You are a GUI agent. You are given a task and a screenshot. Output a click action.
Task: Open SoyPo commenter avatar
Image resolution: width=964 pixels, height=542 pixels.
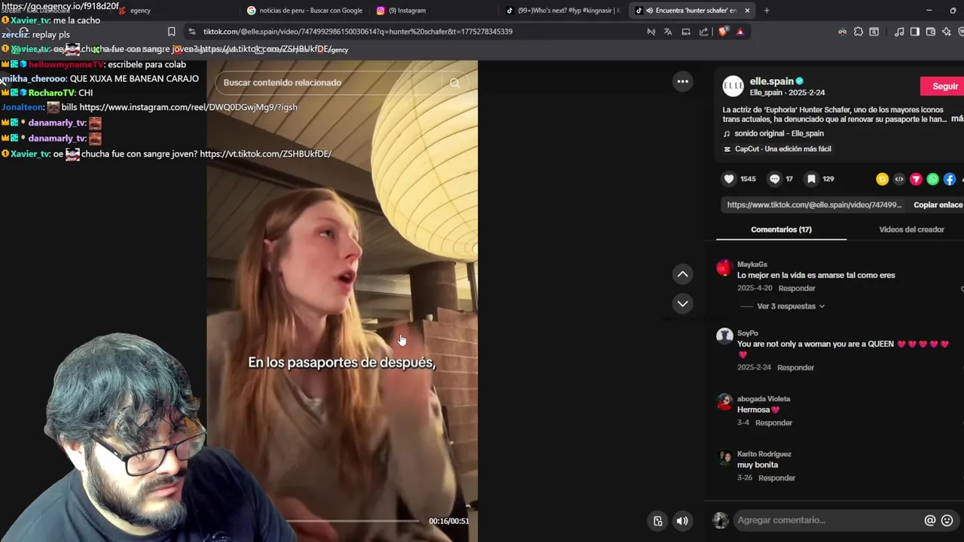pyautogui.click(x=724, y=336)
